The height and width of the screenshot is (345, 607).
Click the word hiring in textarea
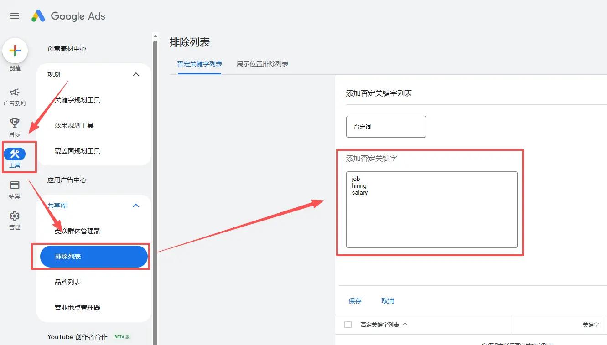tap(359, 186)
